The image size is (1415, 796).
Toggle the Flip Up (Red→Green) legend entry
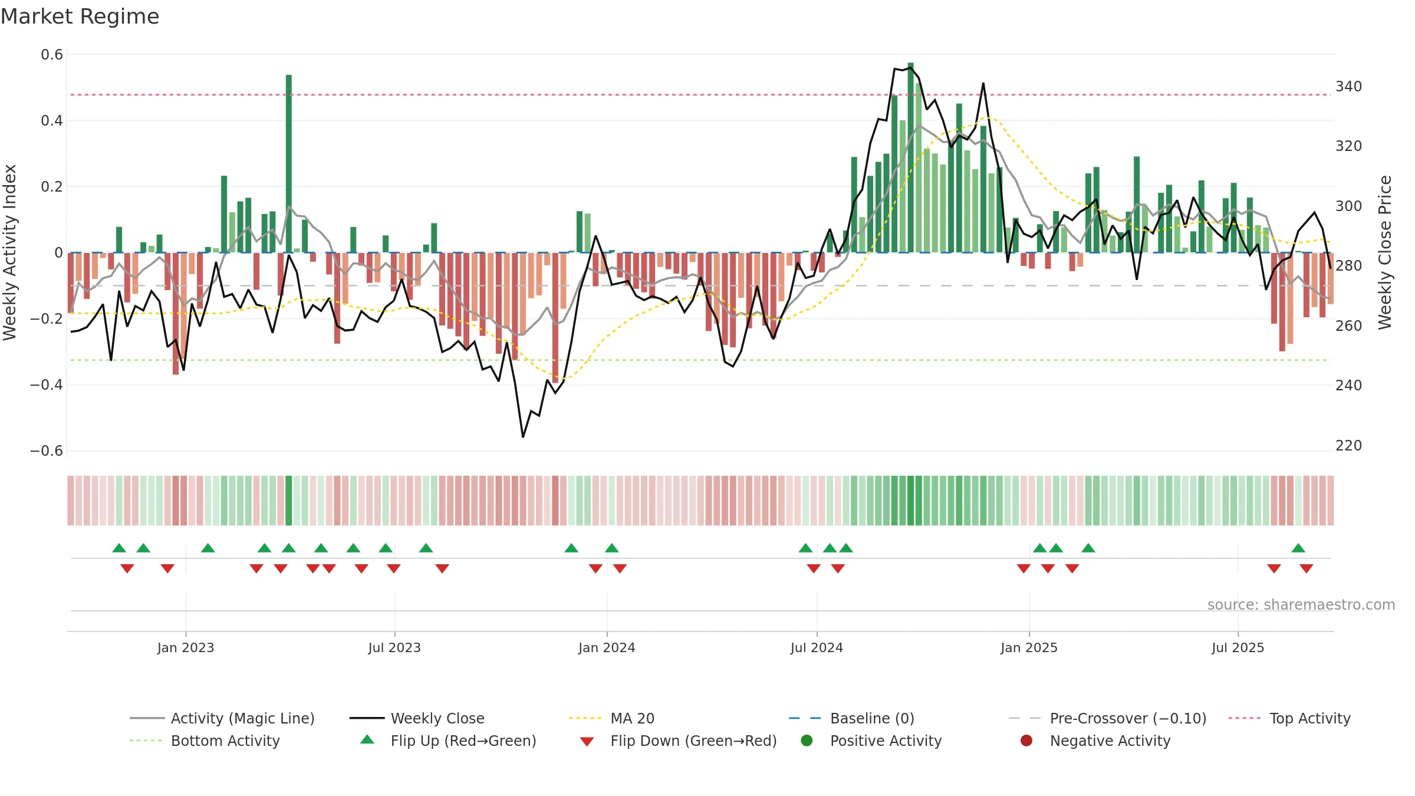(x=448, y=741)
